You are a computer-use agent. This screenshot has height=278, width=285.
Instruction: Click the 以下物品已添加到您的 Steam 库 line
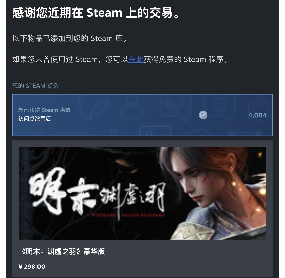point(70,38)
